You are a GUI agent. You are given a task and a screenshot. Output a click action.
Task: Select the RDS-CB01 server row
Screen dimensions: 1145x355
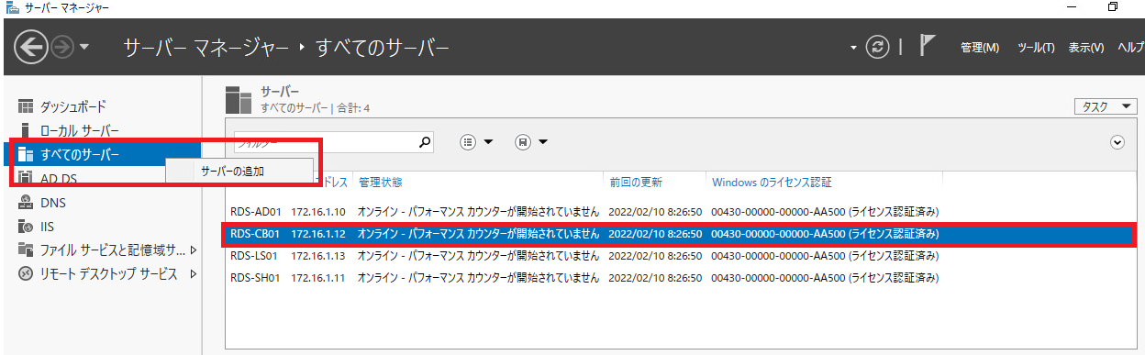[681, 234]
